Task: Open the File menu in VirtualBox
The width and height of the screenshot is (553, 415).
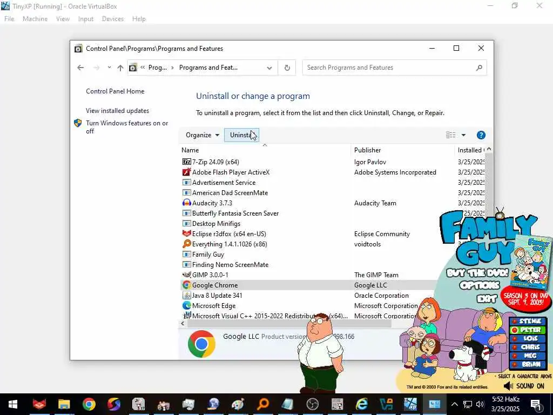Action: [x=9, y=19]
